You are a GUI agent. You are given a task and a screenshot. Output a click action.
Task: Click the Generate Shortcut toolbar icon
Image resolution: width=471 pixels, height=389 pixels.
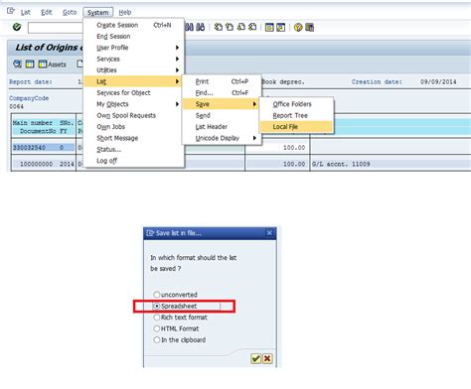click(x=280, y=28)
